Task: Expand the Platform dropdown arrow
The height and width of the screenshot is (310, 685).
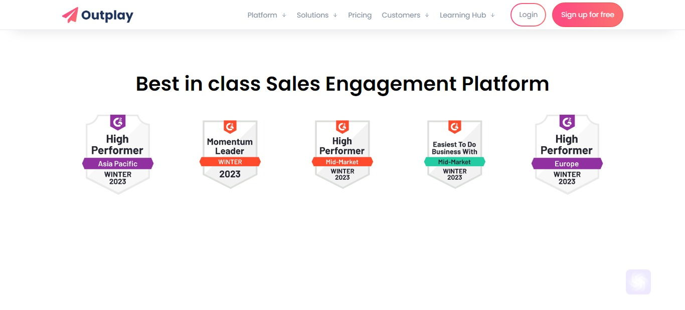Action: 284,16
